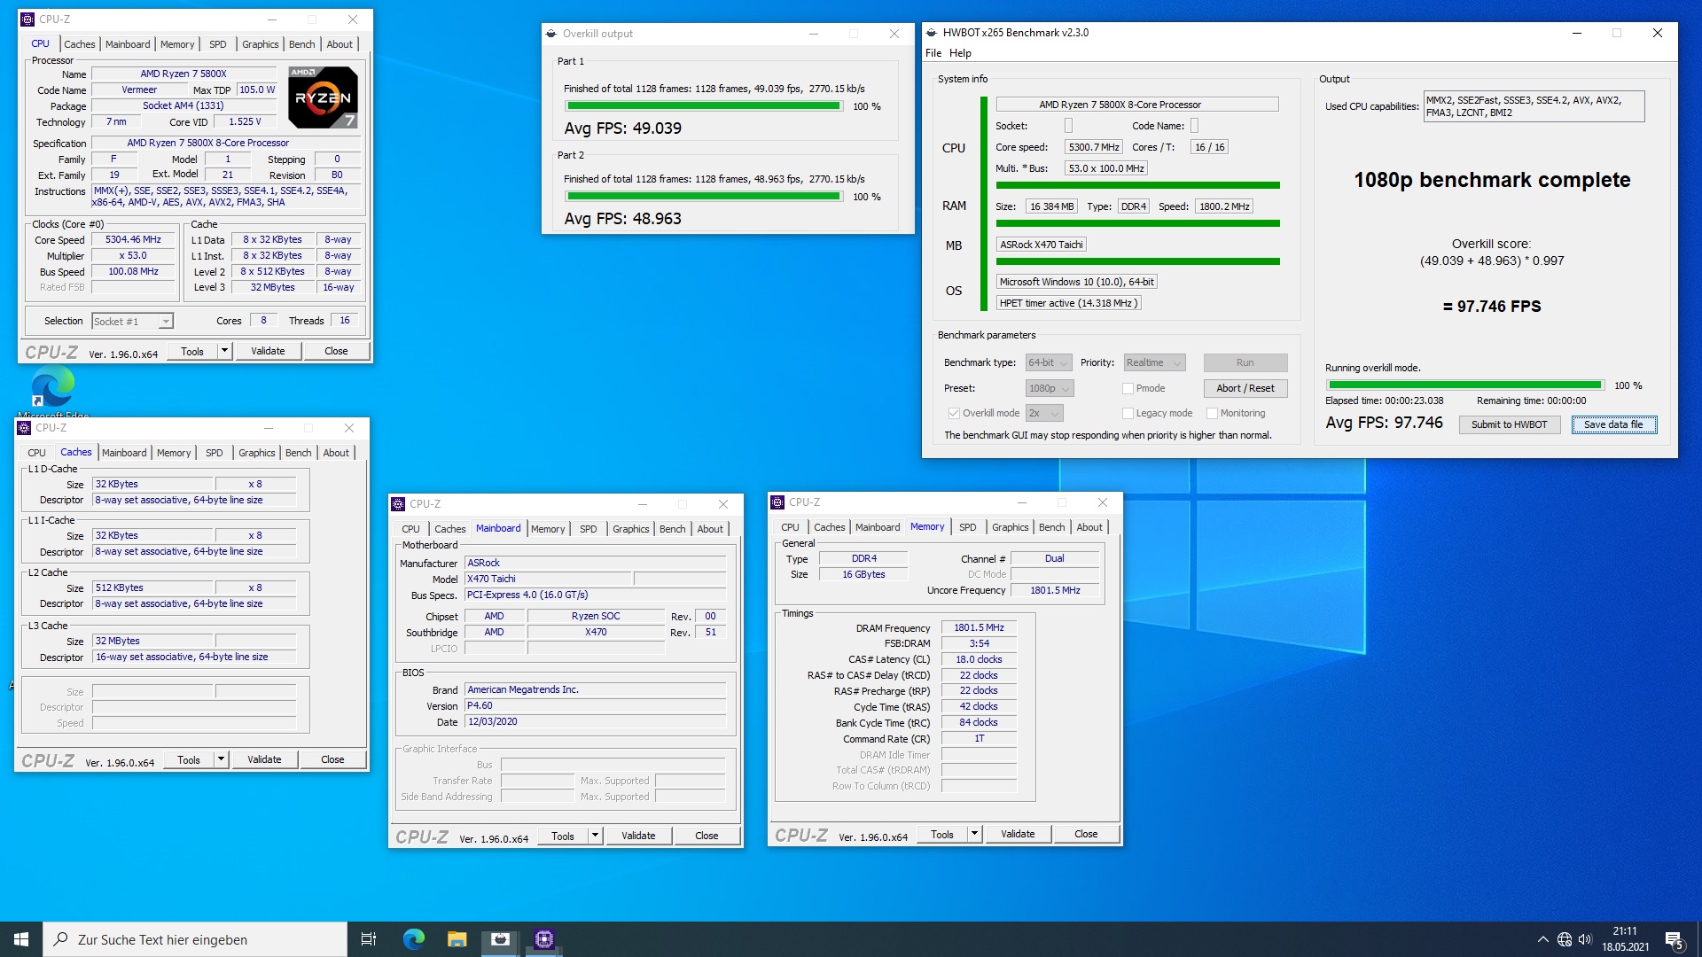Viewport: 1702px width, 957px height.
Task: Click Validate in CPU-Z CPU window
Action: (268, 351)
